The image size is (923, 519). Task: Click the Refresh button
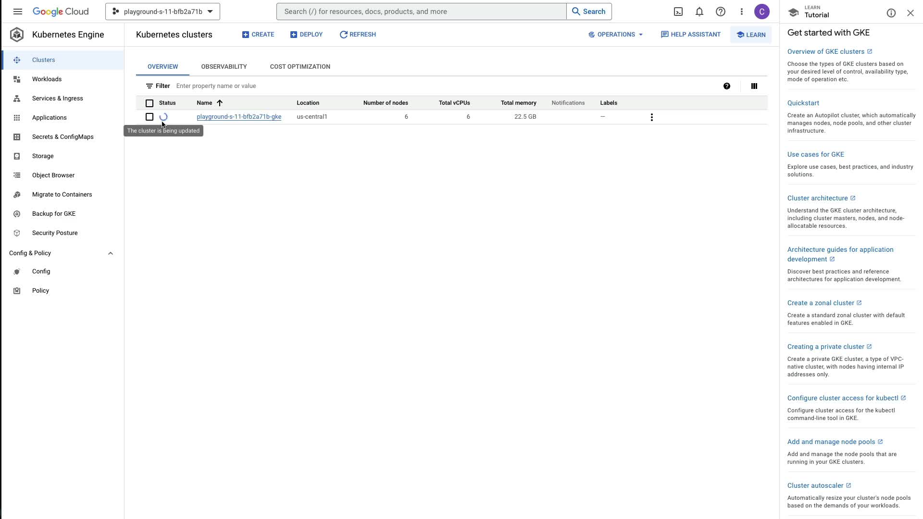pos(358,35)
